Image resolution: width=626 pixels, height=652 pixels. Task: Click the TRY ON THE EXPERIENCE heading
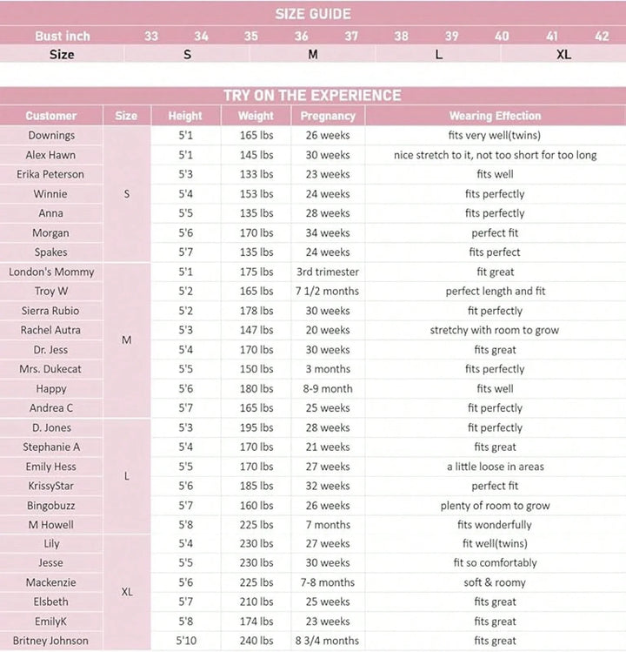pos(313,96)
